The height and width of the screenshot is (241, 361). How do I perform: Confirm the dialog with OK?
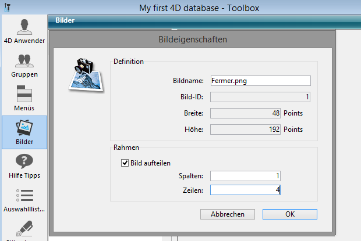click(x=290, y=214)
